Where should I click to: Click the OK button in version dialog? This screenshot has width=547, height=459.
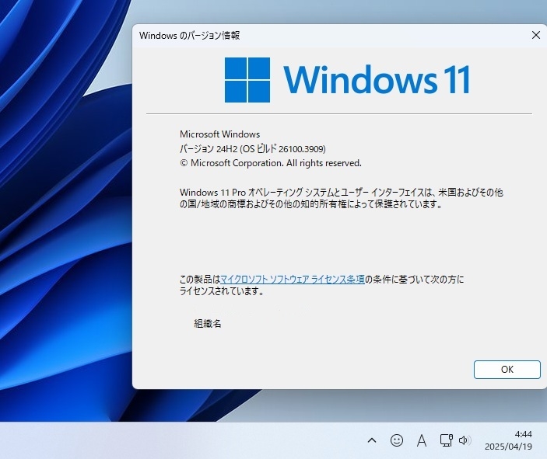coord(507,370)
